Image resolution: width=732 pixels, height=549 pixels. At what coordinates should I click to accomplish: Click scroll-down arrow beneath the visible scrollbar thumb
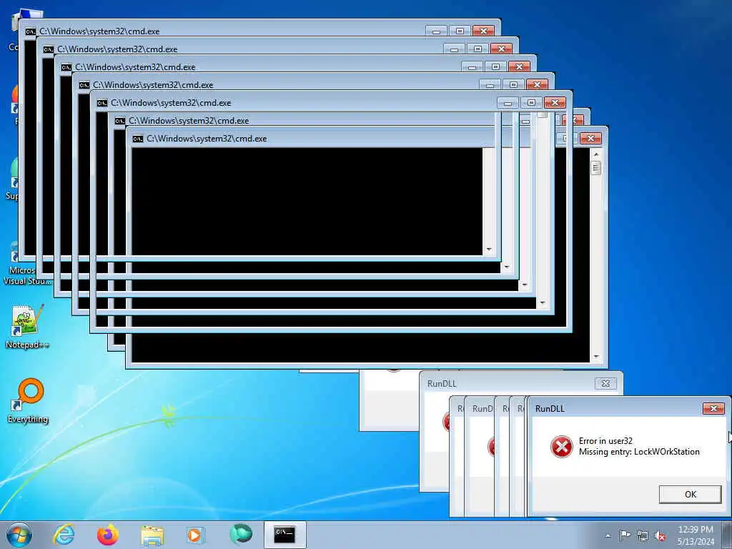pyautogui.click(x=596, y=357)
